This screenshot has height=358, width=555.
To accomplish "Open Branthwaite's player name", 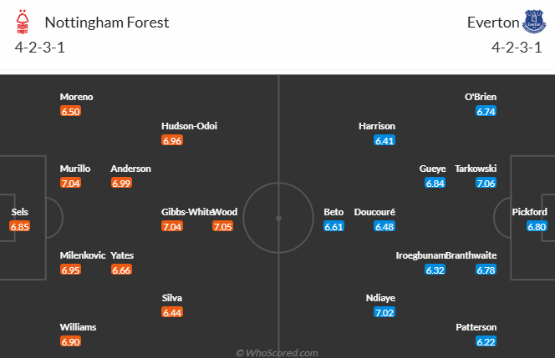I will coord(471,255).
